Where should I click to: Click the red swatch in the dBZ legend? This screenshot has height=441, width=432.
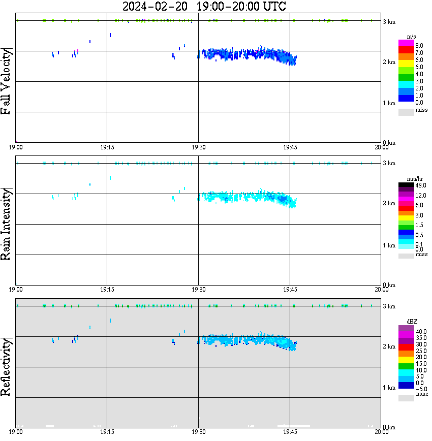[x=406, y=347]
